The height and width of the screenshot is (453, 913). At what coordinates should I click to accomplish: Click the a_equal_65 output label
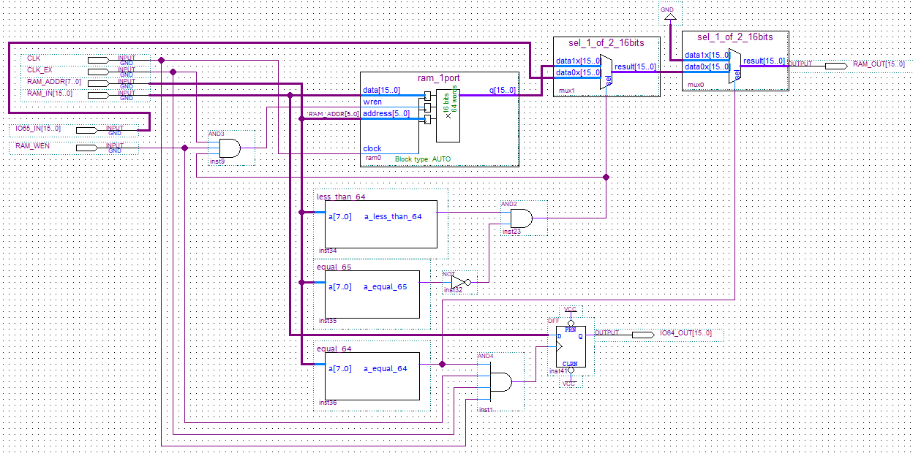pyautogui.click(x=386, y=286)
